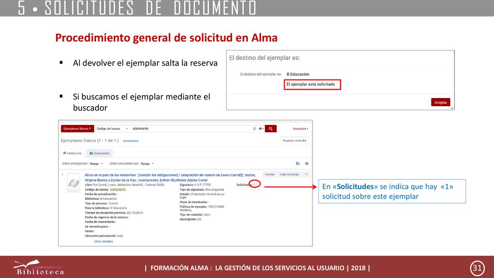Click the Transit process type link
Image resolution: width=494 pixels, height=278 pixels.
(113, 203)
